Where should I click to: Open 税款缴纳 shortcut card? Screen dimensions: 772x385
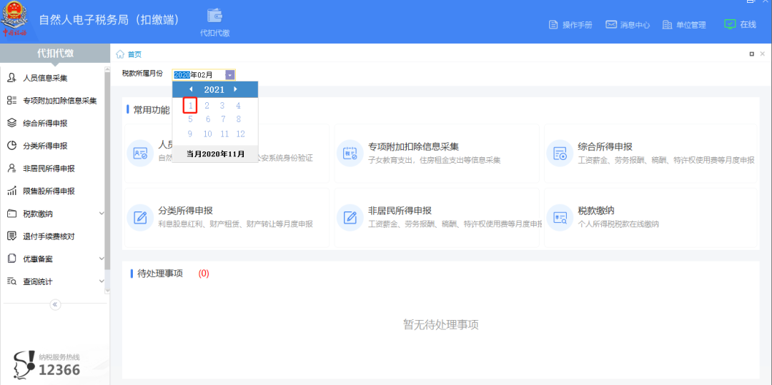pyautogui.click(x=650, y=217)
